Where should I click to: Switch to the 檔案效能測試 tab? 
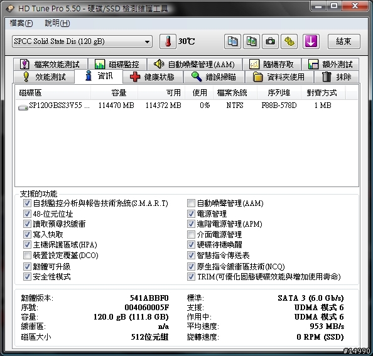51,64
